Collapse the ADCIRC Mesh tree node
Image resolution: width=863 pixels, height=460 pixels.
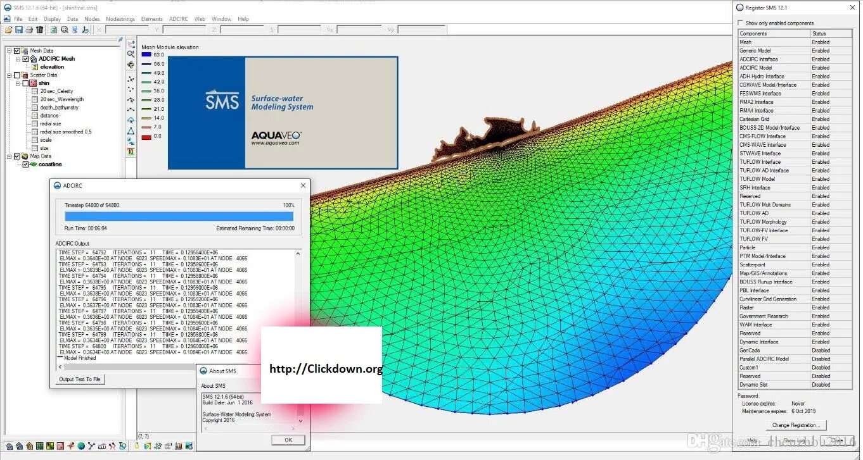coord(17,59)
